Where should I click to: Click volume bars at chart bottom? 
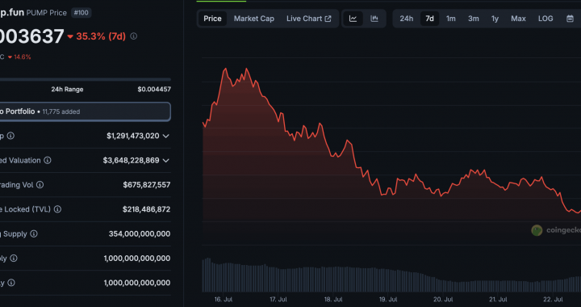(391, 275)
